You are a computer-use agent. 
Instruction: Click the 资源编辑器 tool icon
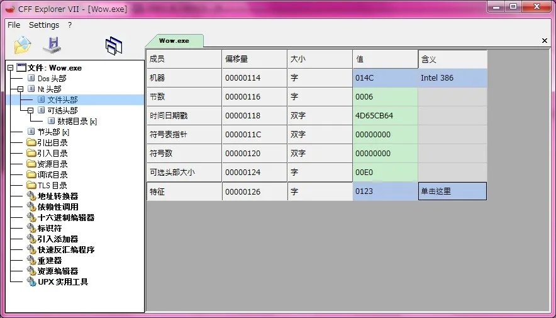pos(31,271)
